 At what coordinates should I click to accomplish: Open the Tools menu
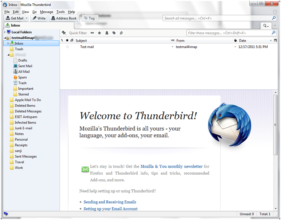coord(61,12)
